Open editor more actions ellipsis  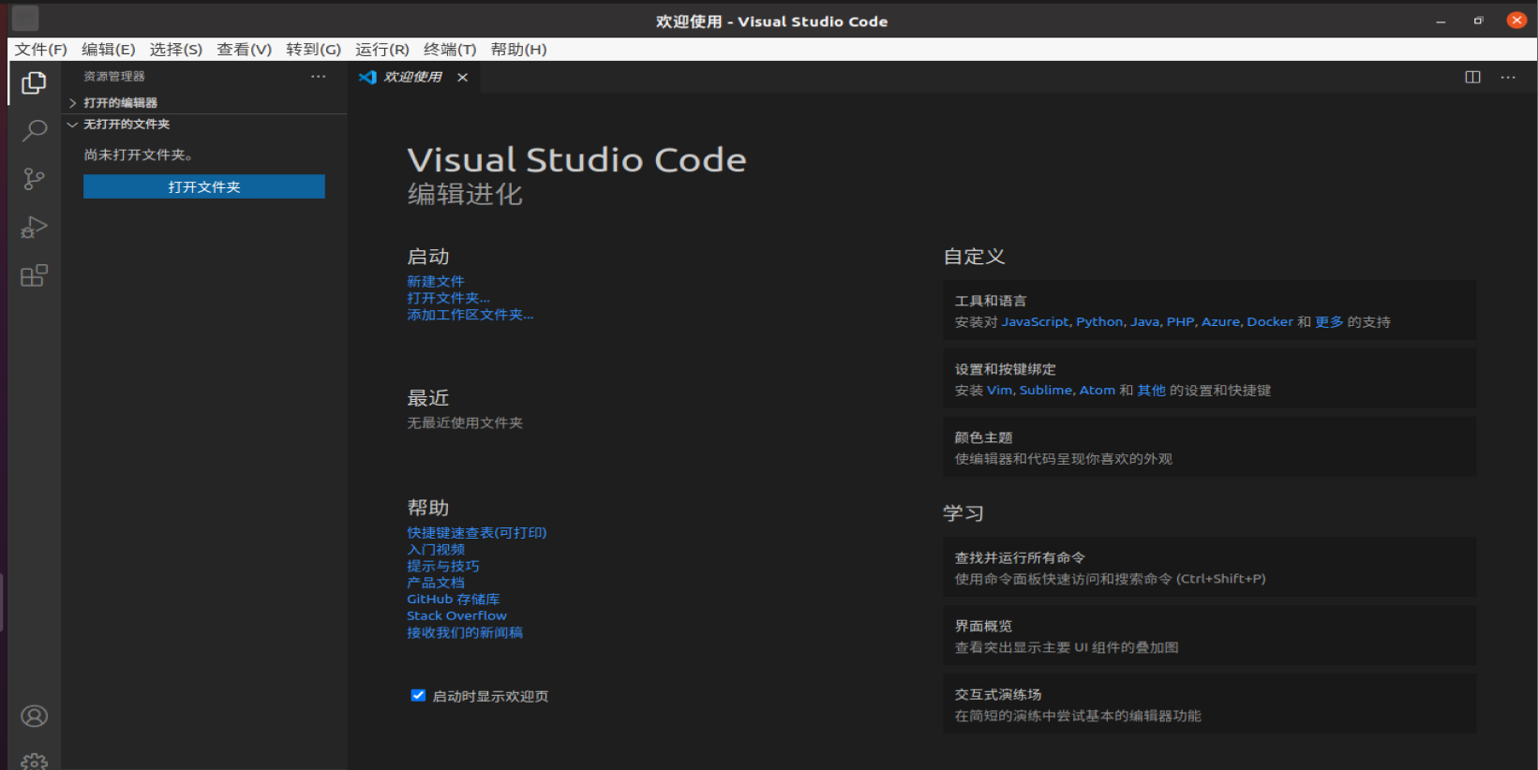pyautogui.click(x=1508, y=77)
